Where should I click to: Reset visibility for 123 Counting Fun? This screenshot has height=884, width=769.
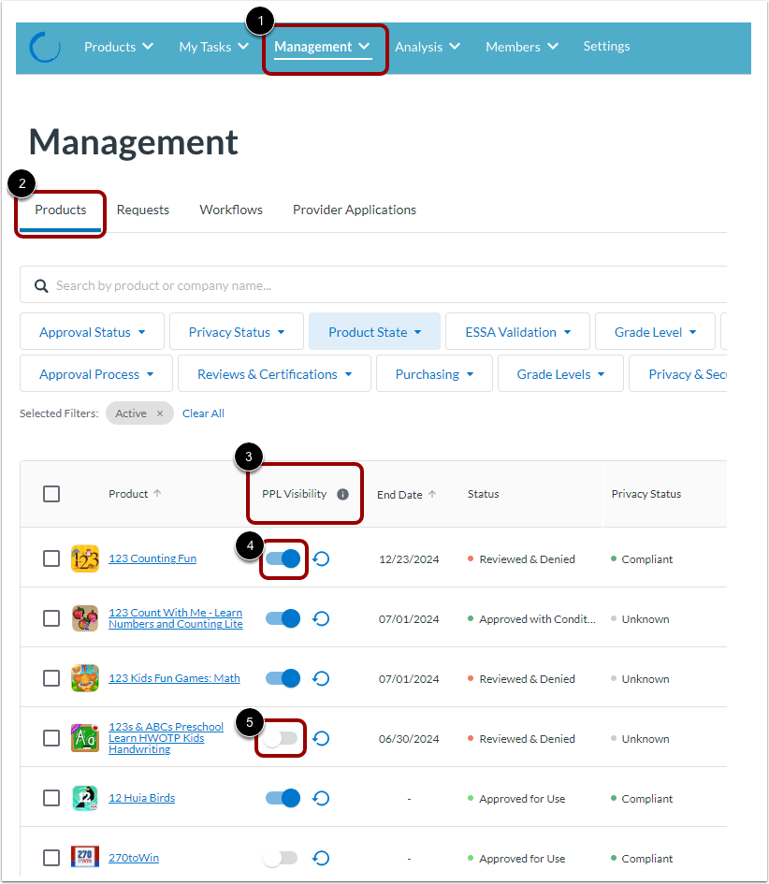[321, 558]
